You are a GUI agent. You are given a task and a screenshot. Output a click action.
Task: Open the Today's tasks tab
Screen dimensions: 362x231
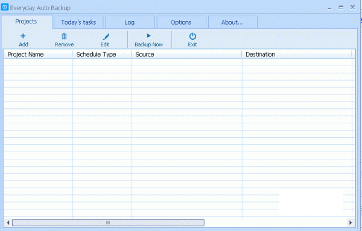78,22
